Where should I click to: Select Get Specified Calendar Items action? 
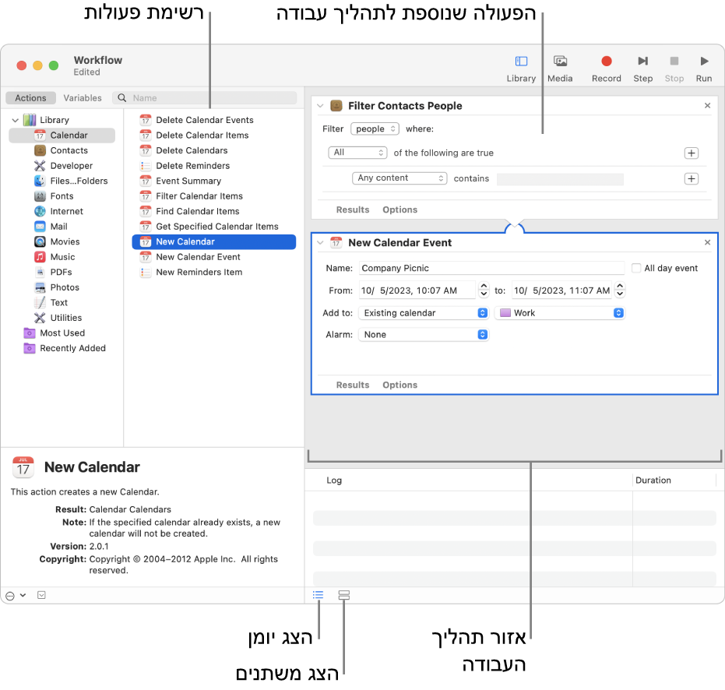tap(214, 227)
